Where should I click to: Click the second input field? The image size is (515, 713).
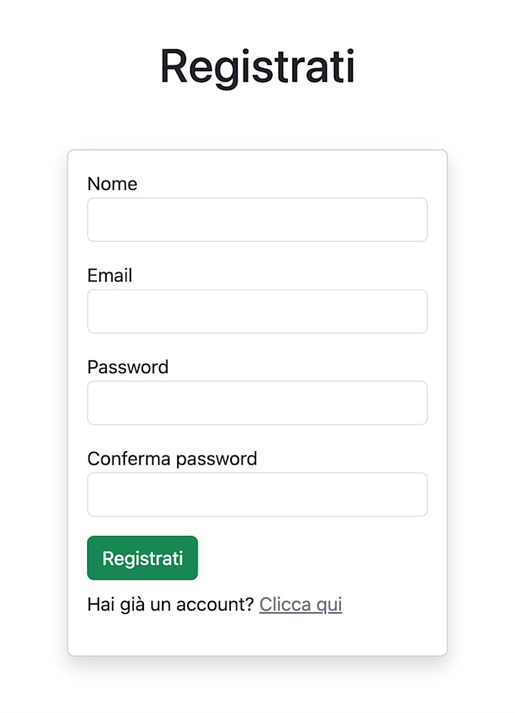[257, 311]
